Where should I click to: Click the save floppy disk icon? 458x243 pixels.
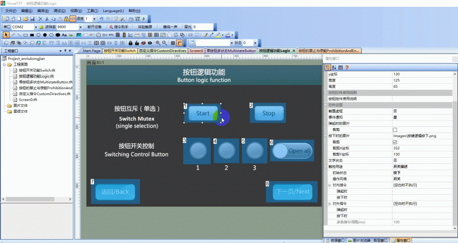32,19
